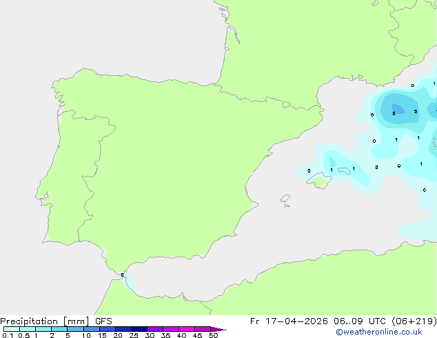Image resolution: width=437 pixels, height=338 pixels.
Task: Click the '25' label on the legend scale
Action: [x=134, y=335]
